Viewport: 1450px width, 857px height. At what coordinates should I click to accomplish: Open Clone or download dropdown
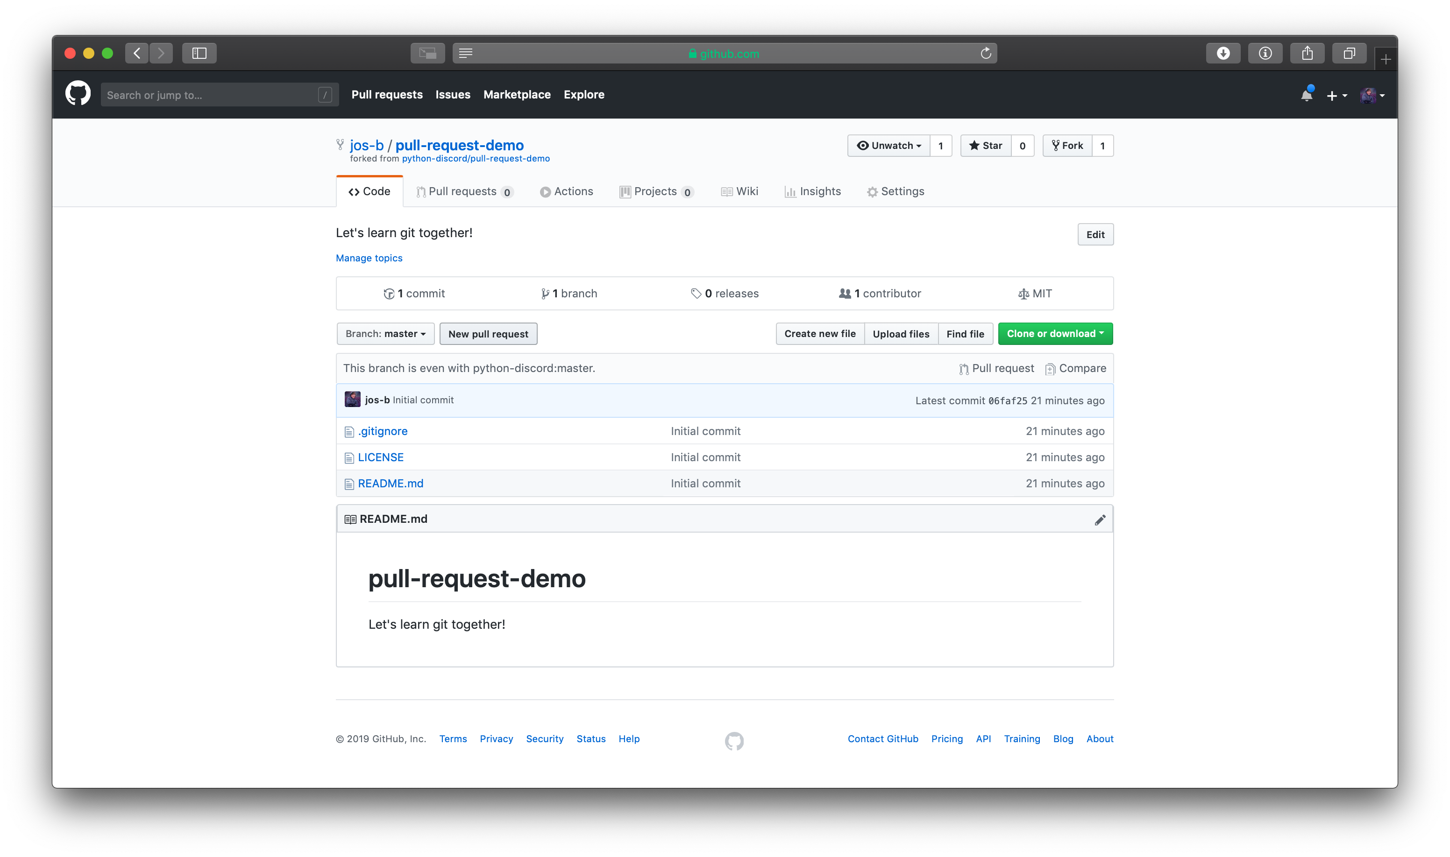1055,334
